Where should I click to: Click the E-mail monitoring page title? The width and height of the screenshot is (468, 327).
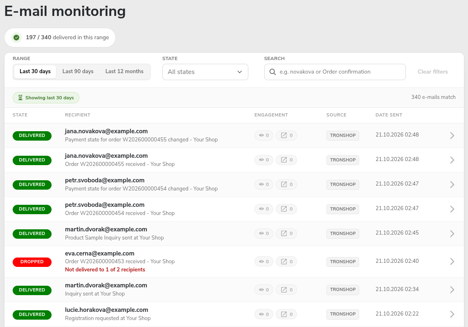[65, 11]
